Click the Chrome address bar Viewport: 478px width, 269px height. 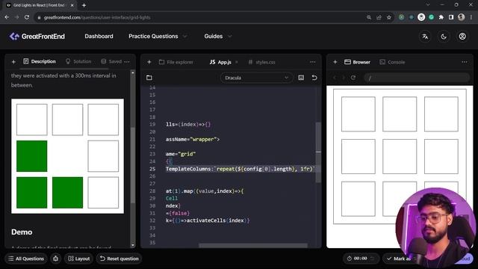(x=198, y=17)
